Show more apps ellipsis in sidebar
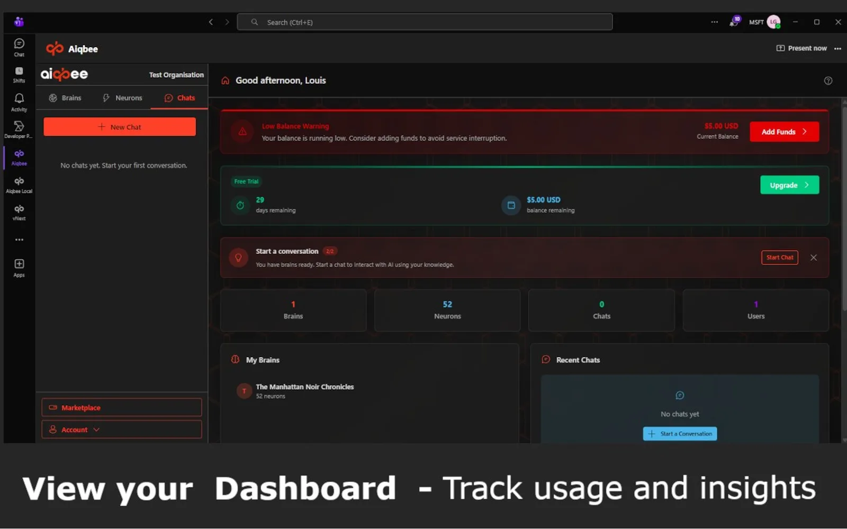This screenshot has width=847, height=529. (19, 240)
